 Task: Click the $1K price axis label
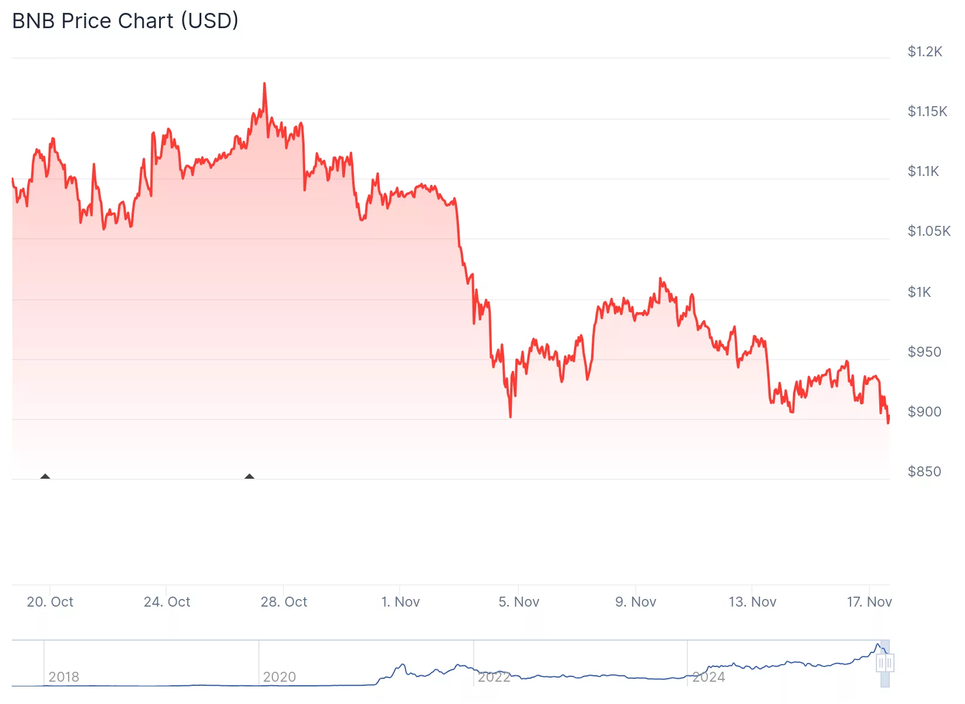coord(919,292)
